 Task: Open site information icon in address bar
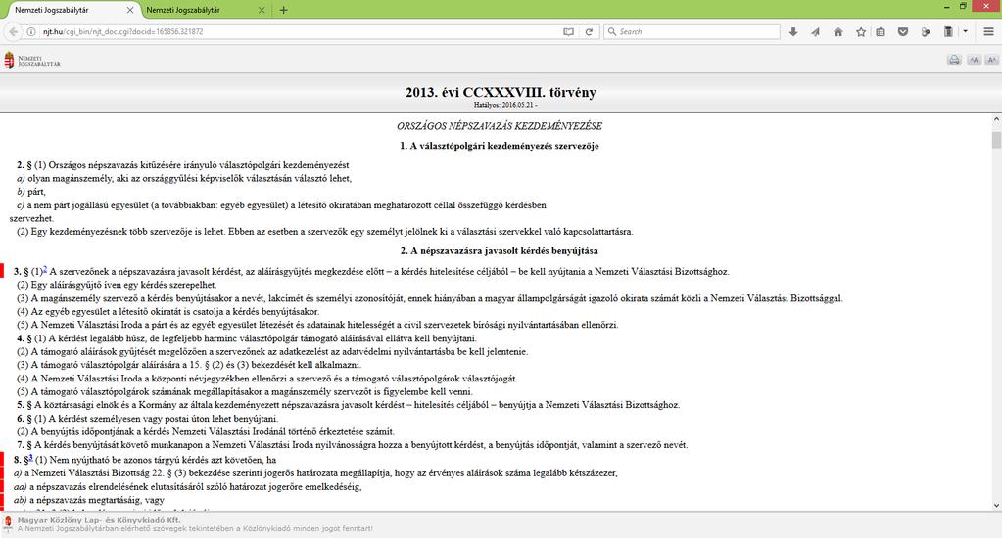click(30, 31)
